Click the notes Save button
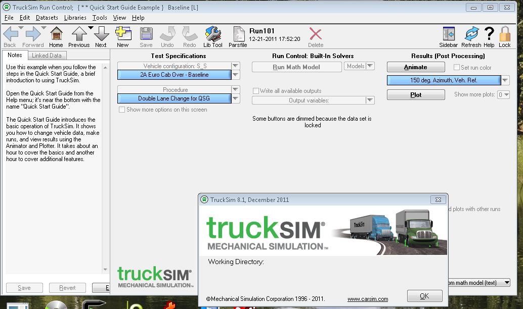 coord(24,288)
